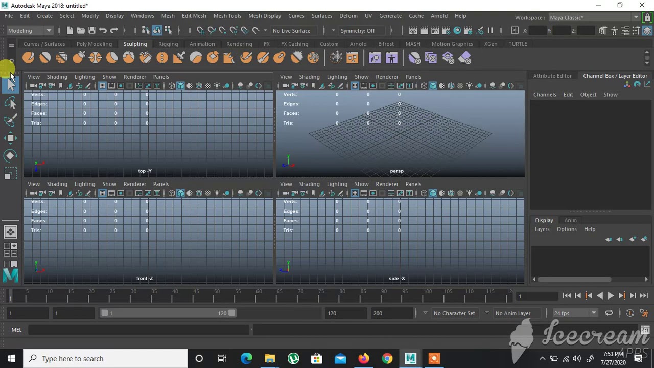
Task: Click Options in the layer editor
Action: [567, 229]
